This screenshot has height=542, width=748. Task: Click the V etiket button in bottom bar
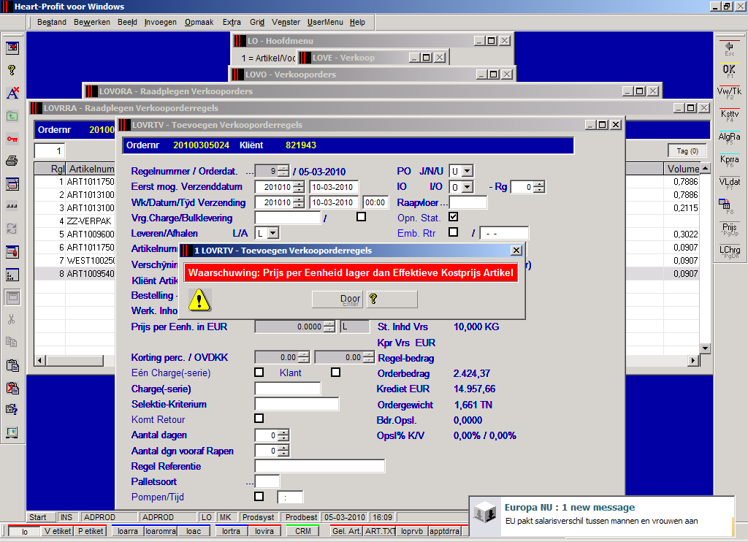tap(58, 531)
